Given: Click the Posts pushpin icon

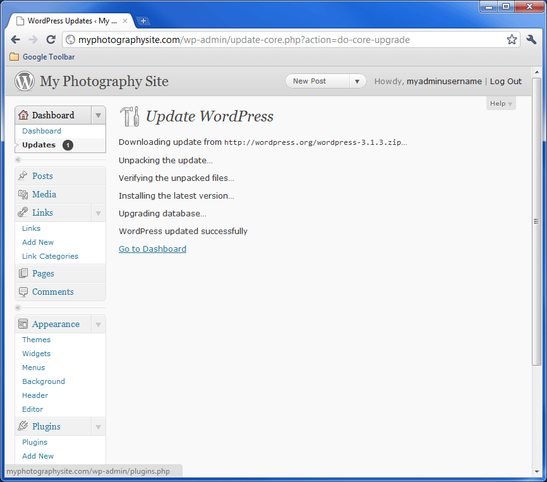Looking at the screenshot, I should coord(23,176).
